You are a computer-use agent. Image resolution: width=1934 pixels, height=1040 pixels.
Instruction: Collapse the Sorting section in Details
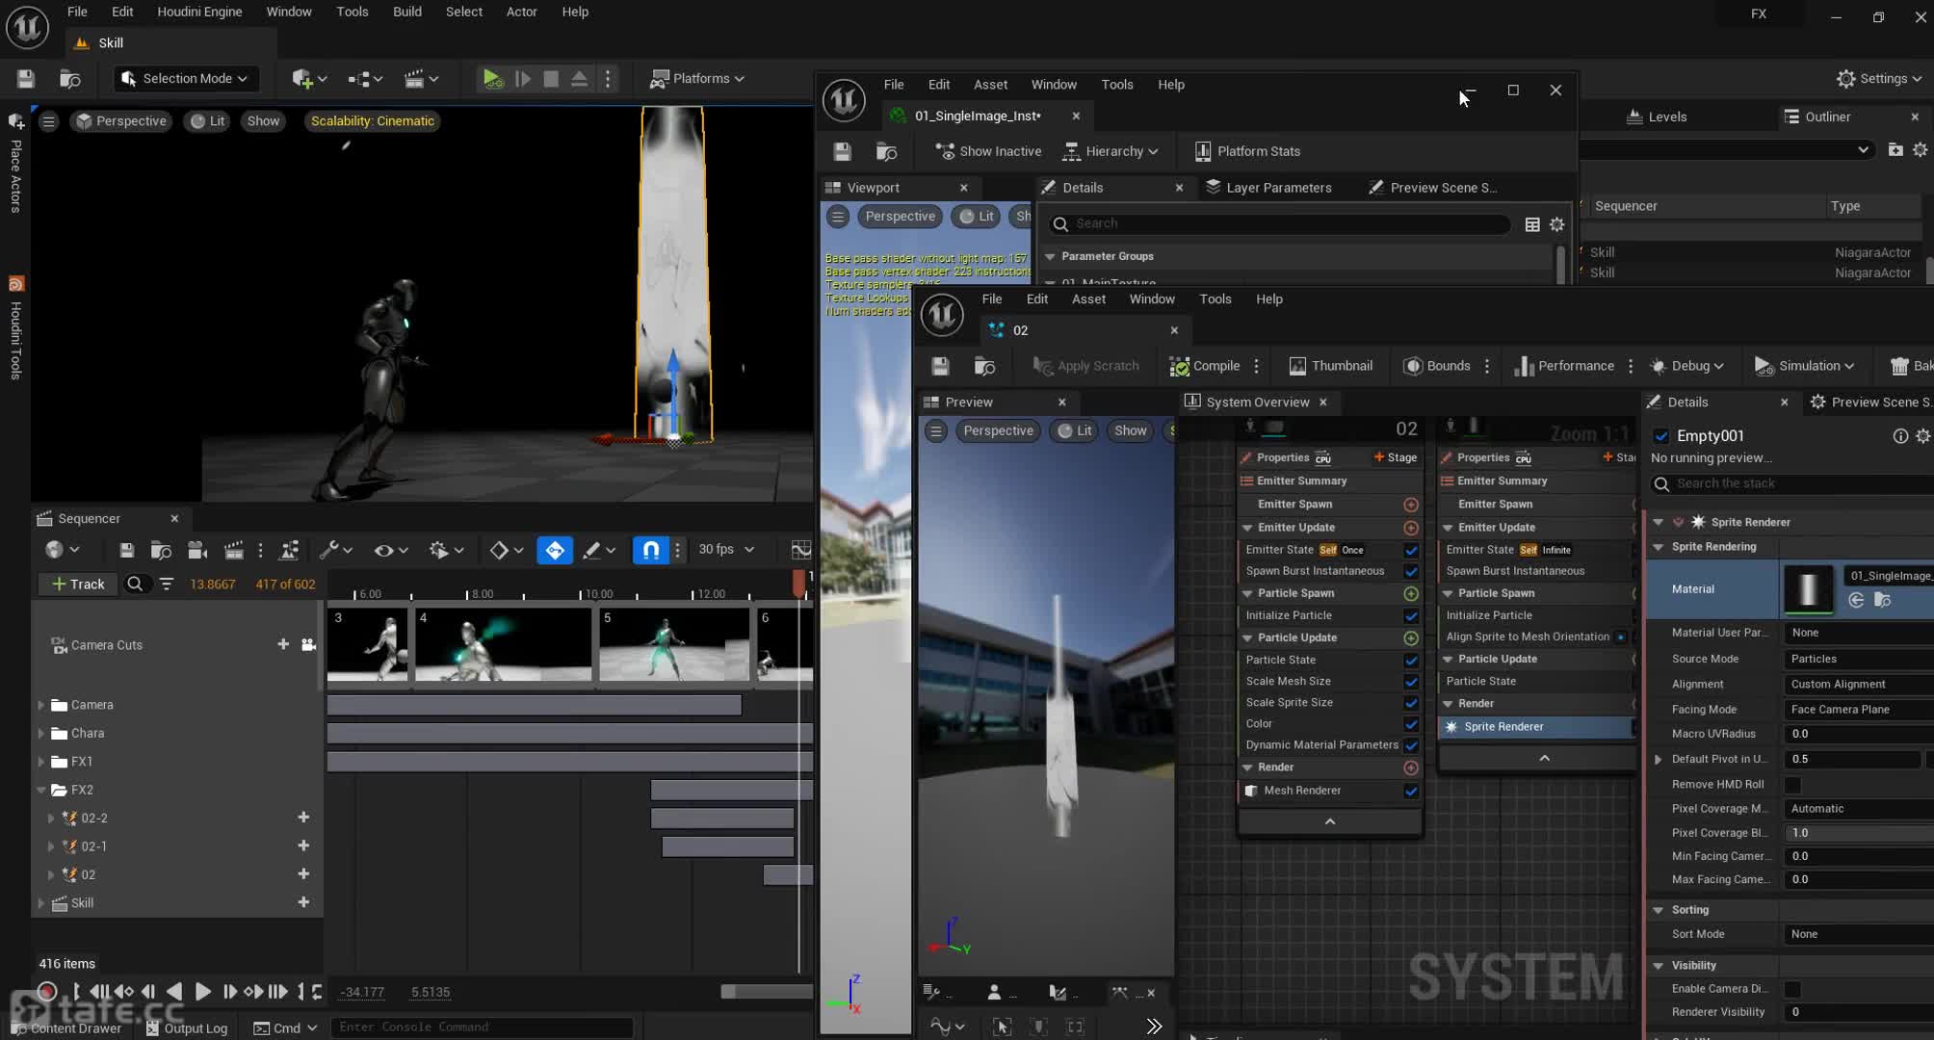coord(1658,910)
